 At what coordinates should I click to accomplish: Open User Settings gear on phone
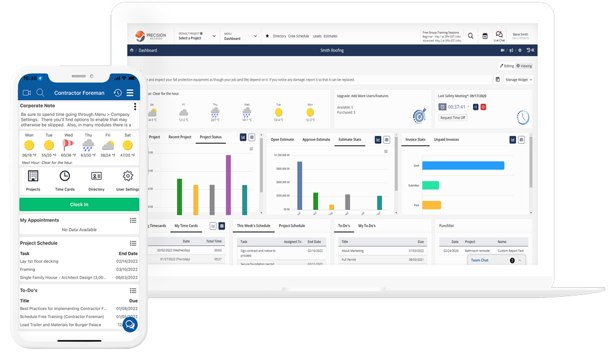click(x=128, y=177)
